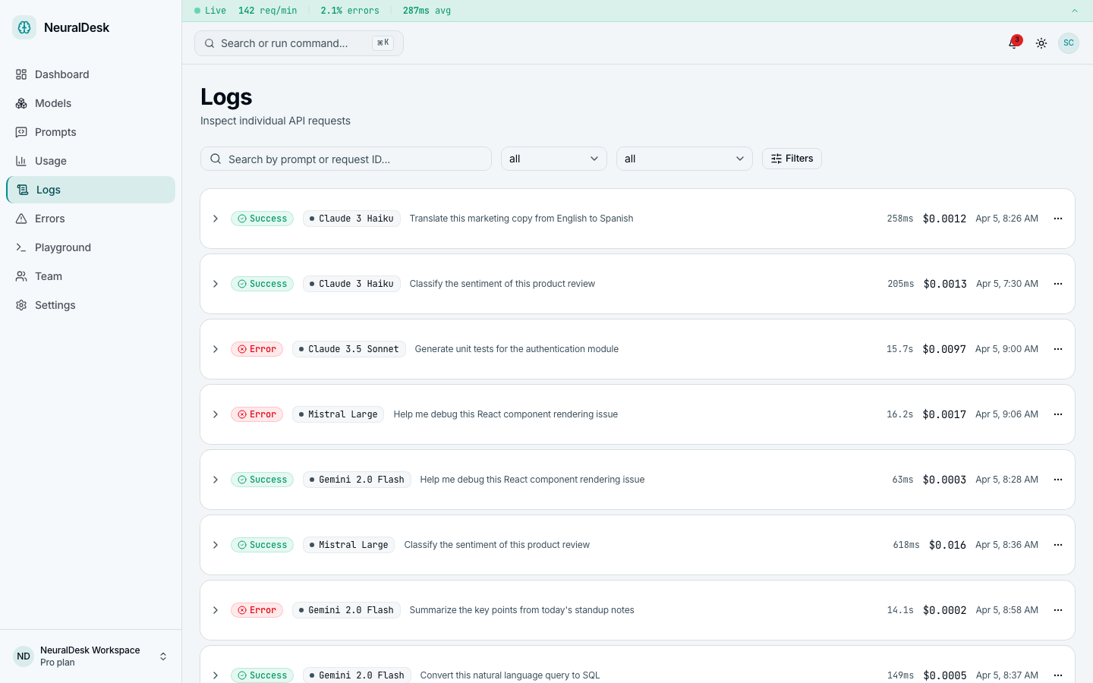Screen dimensions: 1093x683
Task: Select the Prompts chat icon in sidebar
Action: point(21,132)
